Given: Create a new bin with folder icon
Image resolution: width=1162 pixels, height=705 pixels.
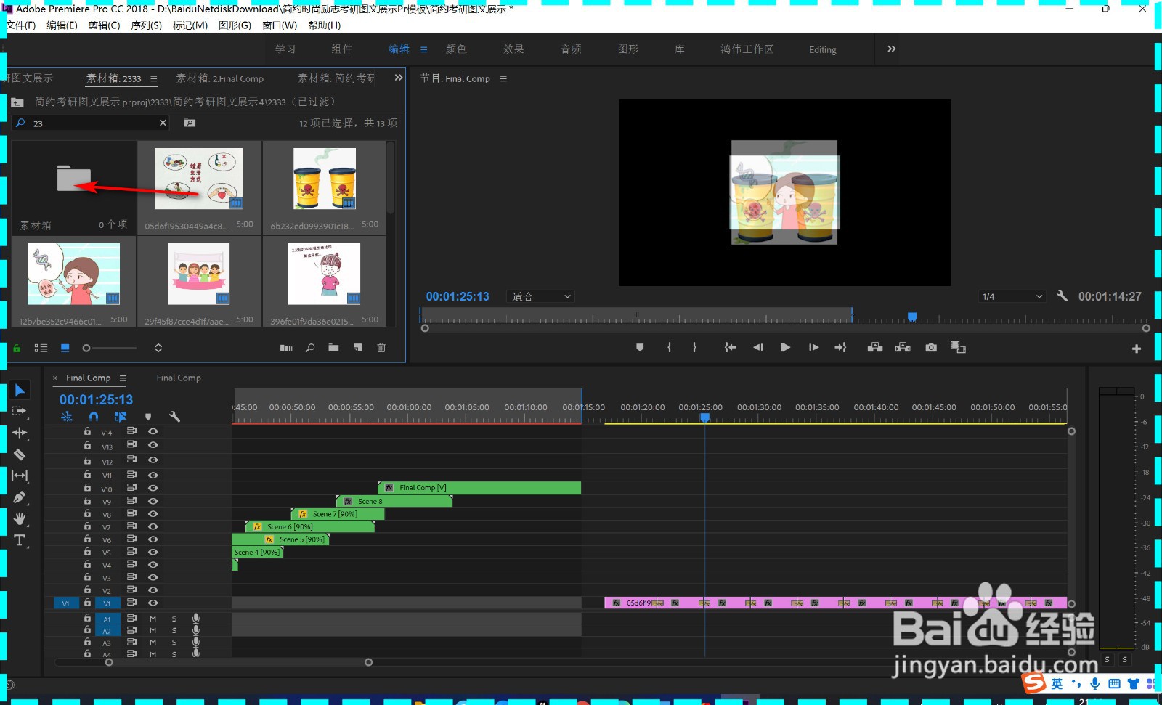Looking at the screenshot, I should pyautogui.click(x=333, y=349).
